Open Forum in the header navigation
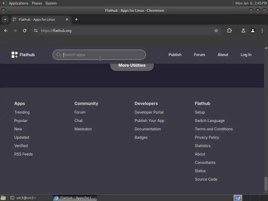Image resolution: width=268 pixels, height=201 pixels. click(199, 55)
